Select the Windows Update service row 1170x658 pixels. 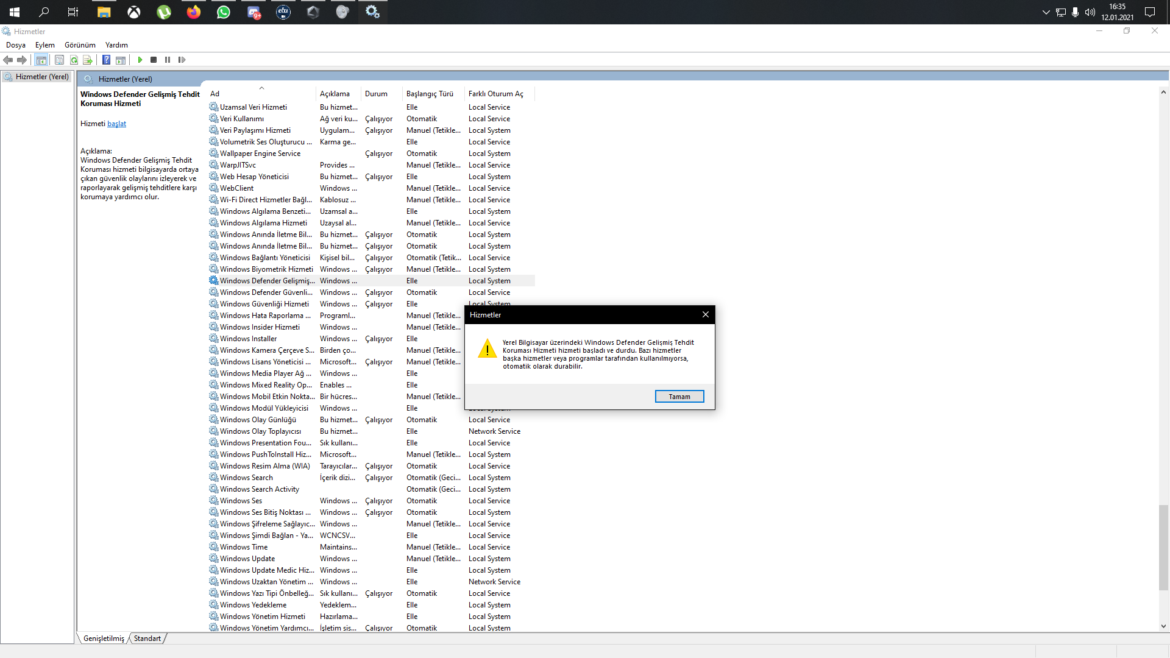pos(247,559)
